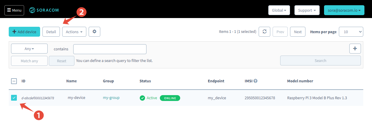Open the sora@soracom.io account menu
Screen dimensions: 372x128
(x=344, y=10)
